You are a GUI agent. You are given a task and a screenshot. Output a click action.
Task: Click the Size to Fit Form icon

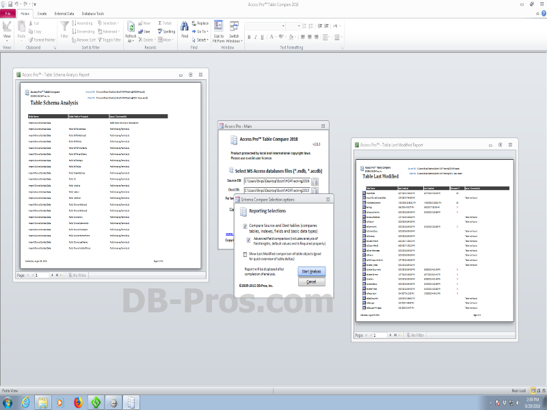[218, 25]
